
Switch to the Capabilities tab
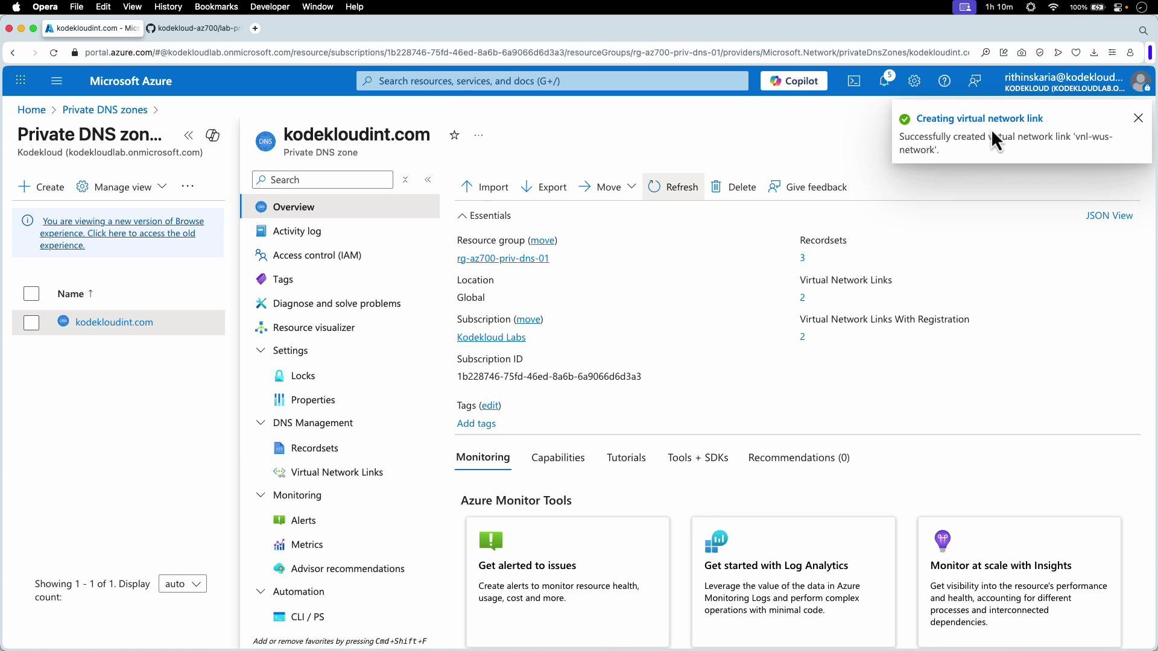(558, 458)
